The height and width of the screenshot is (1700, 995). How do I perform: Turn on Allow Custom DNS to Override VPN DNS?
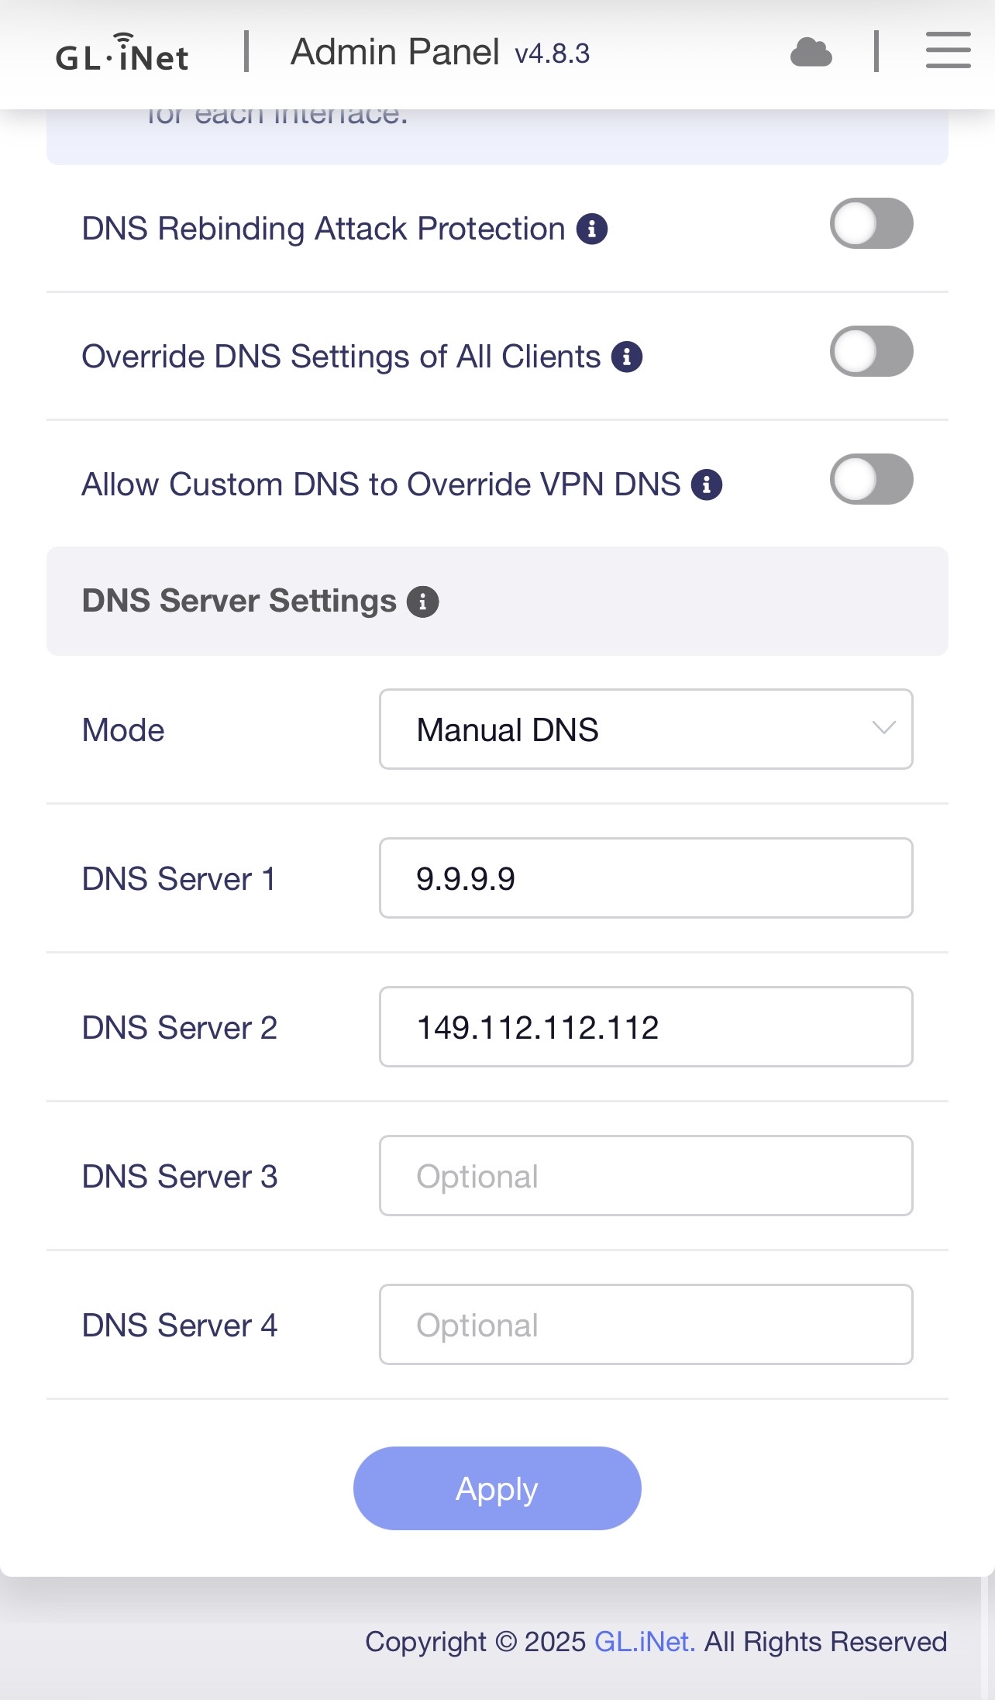tap(871, 480)
